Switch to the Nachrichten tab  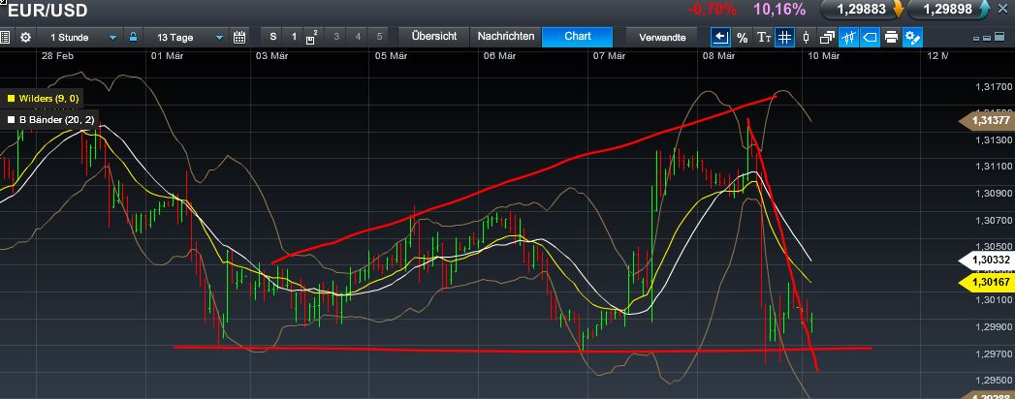pyautogui.click(x=505, y=36)
